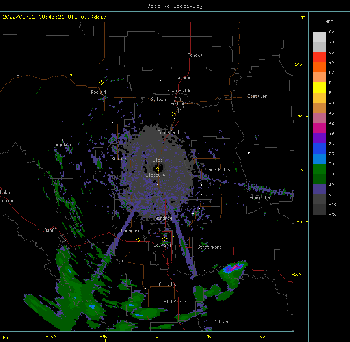Select the yellow 54-51 dBZ legend color
The width and height of the screenshot is (350, 342).
[x=319, y=87]
